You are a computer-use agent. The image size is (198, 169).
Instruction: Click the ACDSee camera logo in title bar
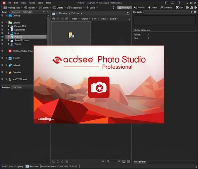(4, 3)
